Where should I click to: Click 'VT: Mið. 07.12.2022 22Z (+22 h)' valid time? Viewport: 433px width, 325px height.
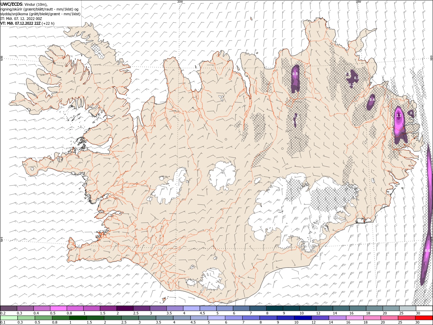[x=27, y=23]
